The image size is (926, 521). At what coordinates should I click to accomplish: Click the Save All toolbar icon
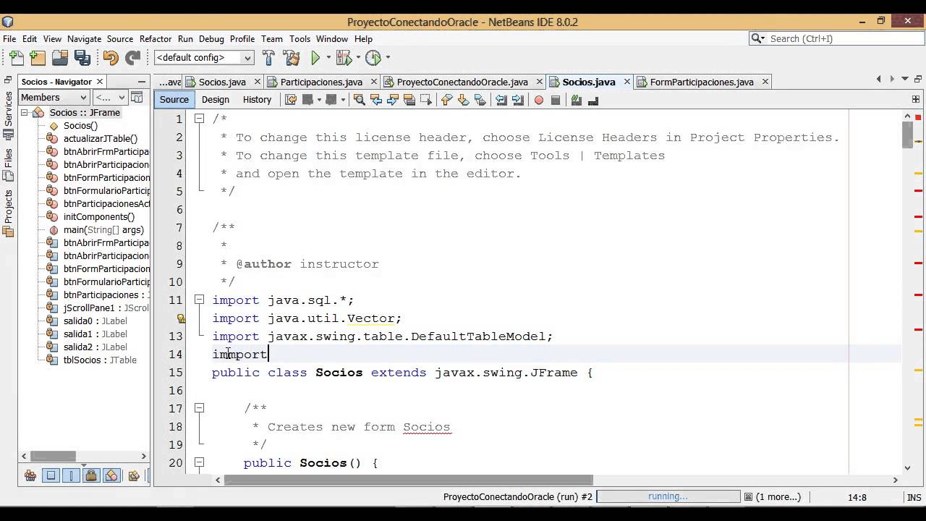(82, 57)
